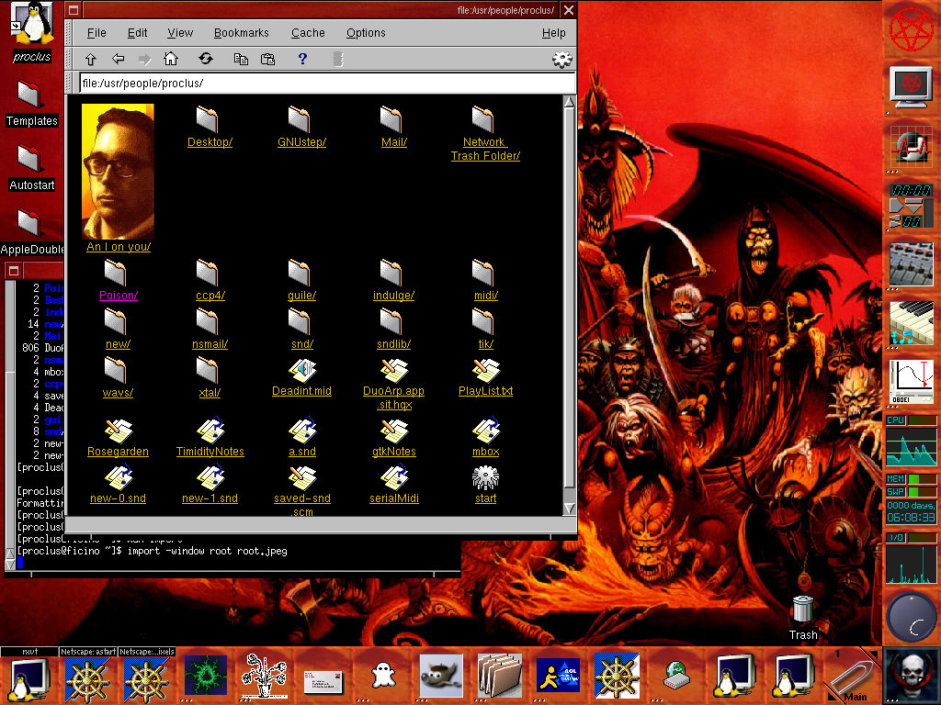The image size is (941, 705).
Task: Open the Bookmarks menu
Action: point(242,33)
